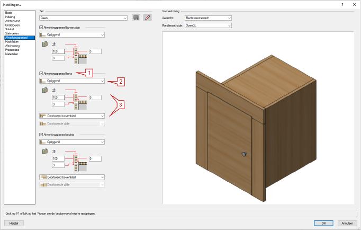The width and height of the screenshot is (361, 231).
Task: Click the Annuleer button
Action: click(x=347, y=223)
